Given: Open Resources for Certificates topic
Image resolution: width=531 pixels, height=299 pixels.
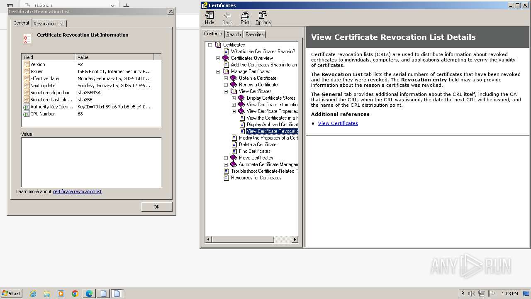Looking at the screenshot, I should 256,178.
